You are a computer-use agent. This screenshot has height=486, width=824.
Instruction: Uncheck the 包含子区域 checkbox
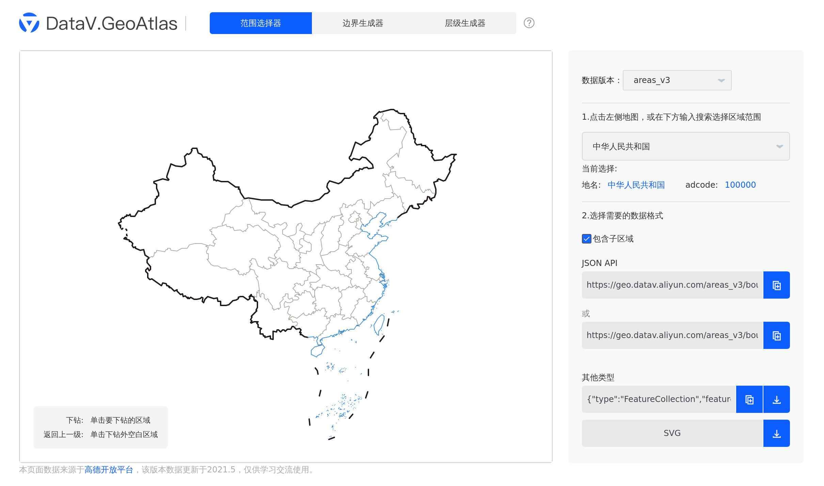tap(586, 239)
